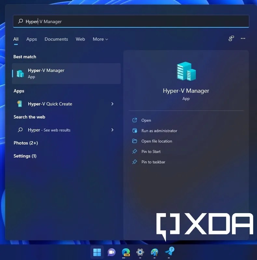Choose Run as administrator
The width and height of the screenshot is (257, 260).
159,131
